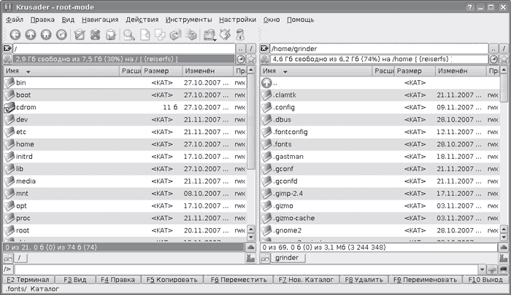Screen dimensions: 511x295
Task: Open the Навигация menu
Action: pos(100,19)
